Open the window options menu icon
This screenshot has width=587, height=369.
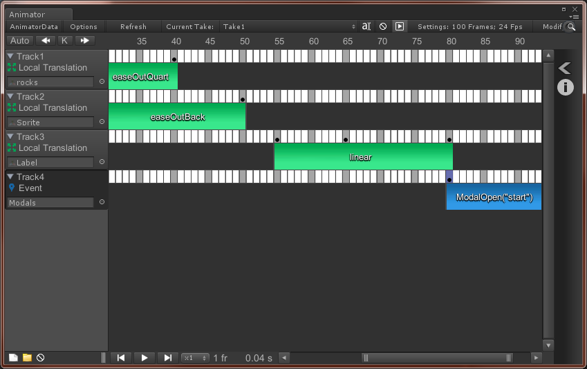(x=574, y=17)
